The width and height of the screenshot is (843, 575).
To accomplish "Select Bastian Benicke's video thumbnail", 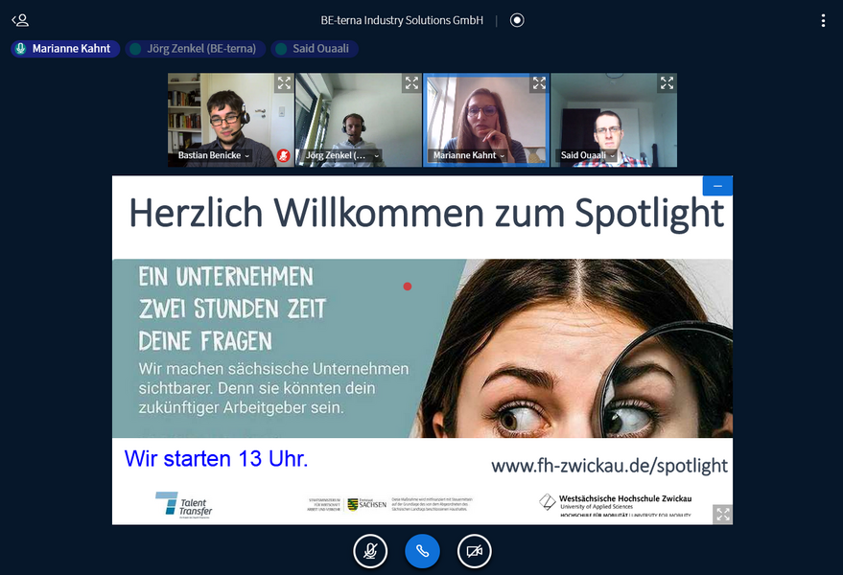I will pos(230,120).
